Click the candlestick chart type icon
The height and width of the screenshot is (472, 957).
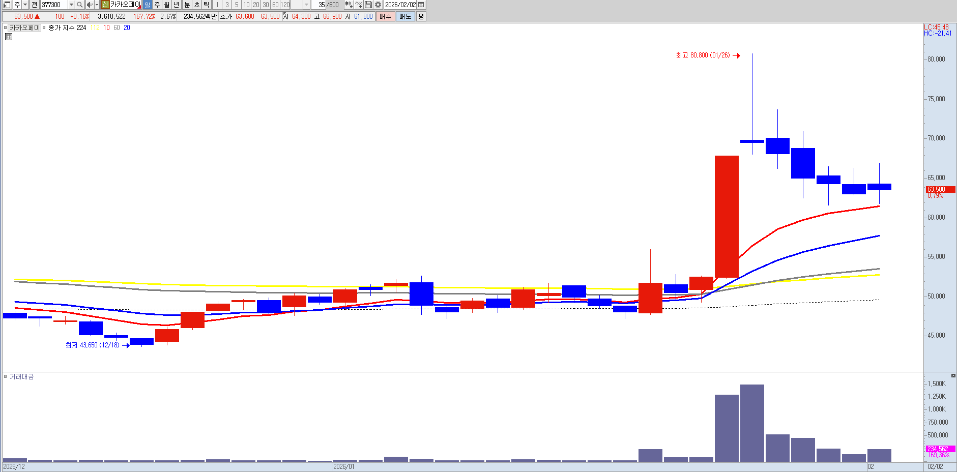click(x=349, y=5)
